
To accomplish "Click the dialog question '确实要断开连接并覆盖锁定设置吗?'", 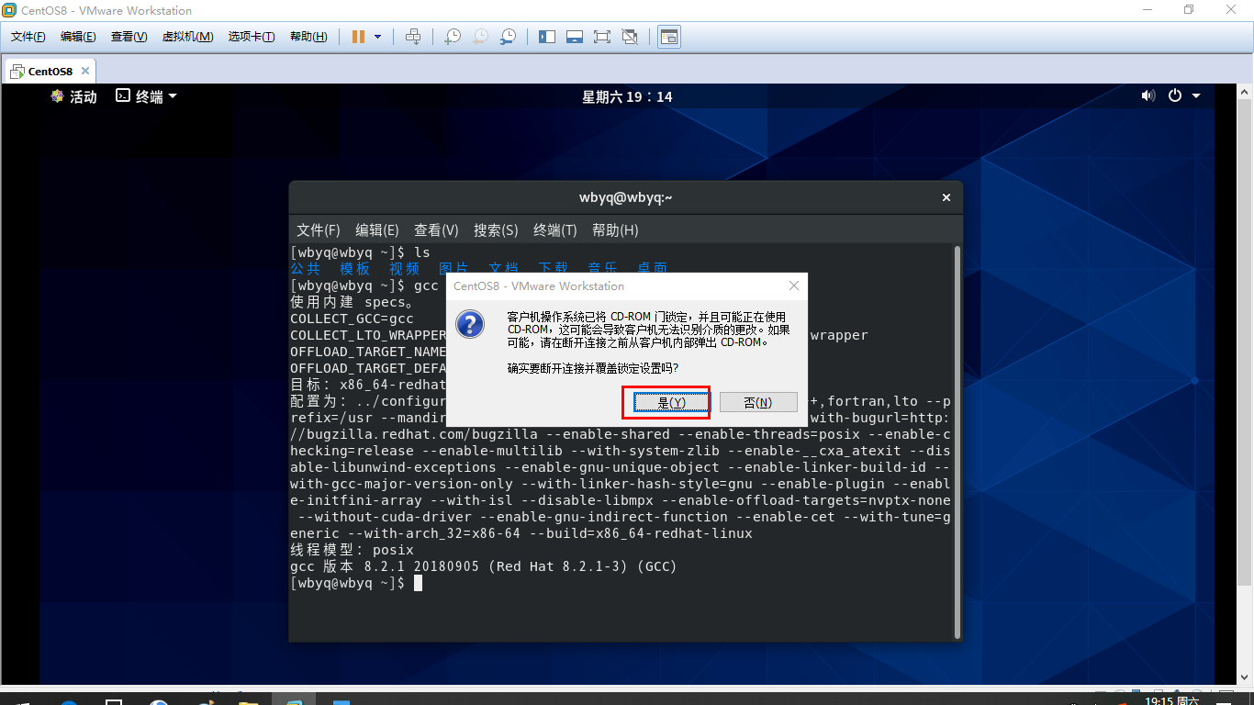I will pos(593,368).
